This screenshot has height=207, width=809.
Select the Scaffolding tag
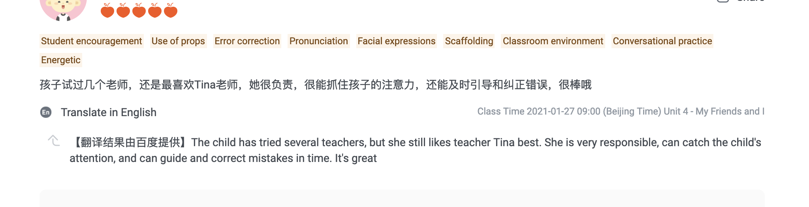coord(469,41)
